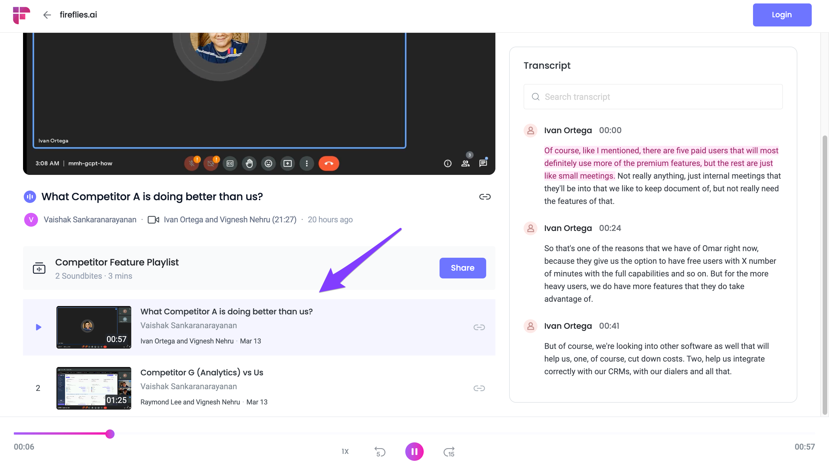This screenshot has width=829, height=470.
Task: Click the present screen icon
Action: tap(288, 163)
